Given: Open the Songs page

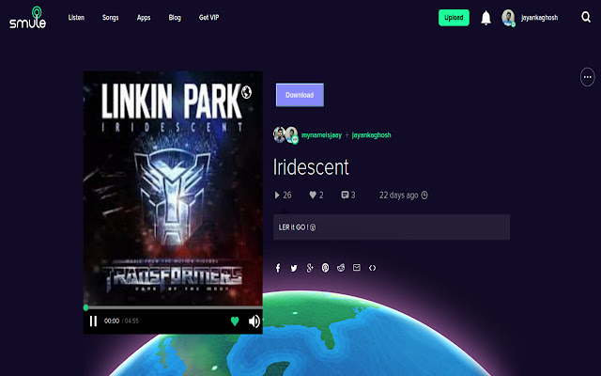Looking at the screenshot, I should click(x=111, y=18).
